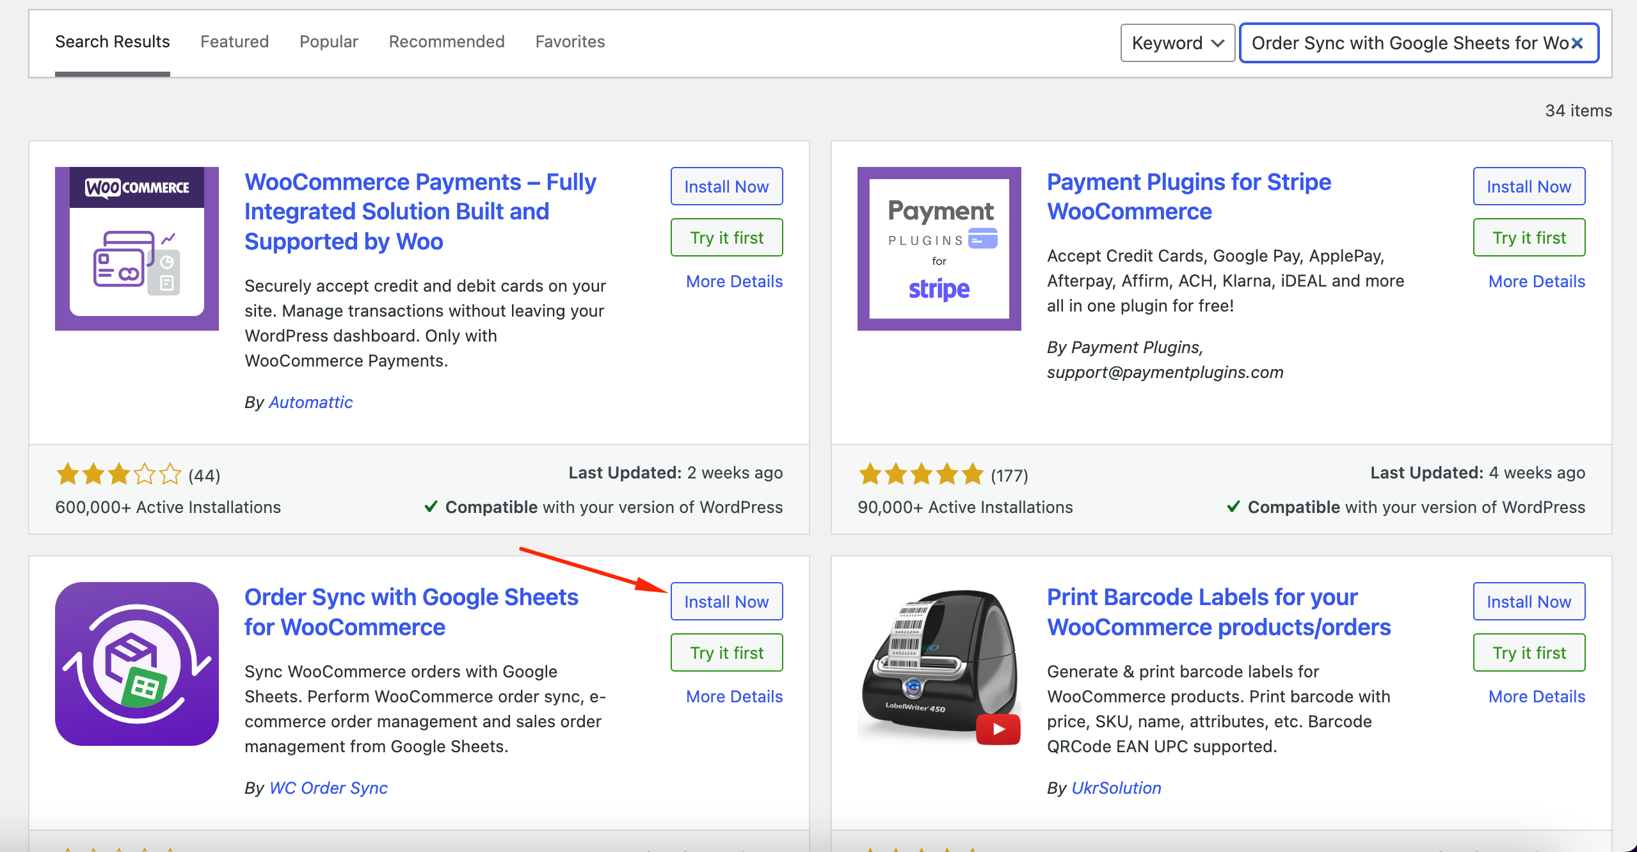
Task: Click the Payment Plugins for Stripe icon
Action: [939, 249]
